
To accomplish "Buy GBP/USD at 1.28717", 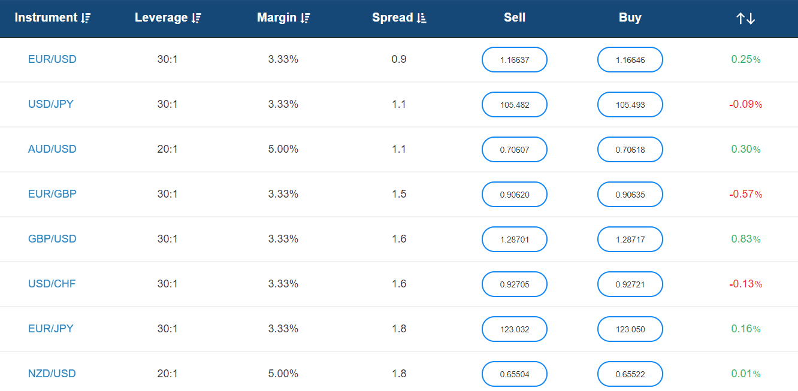I will point(630,240).
